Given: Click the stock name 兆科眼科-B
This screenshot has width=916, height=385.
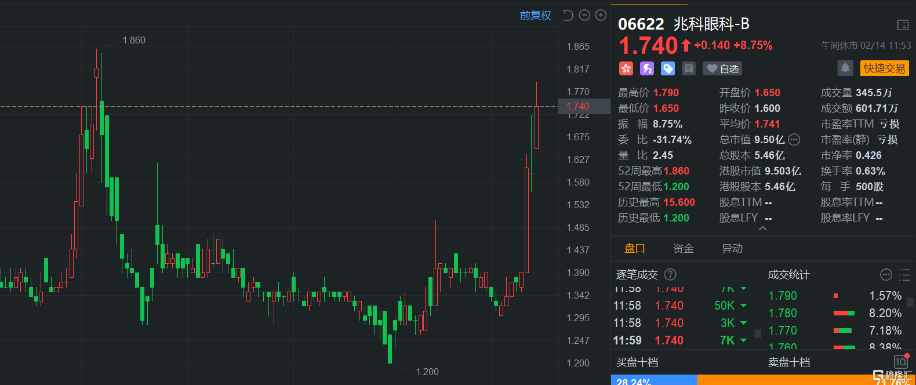Looking at the screenshot, I should 711,24.
